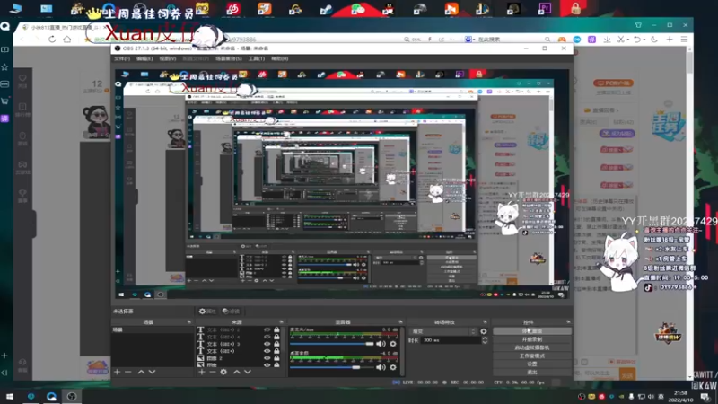Open the search engine dropdown in browser search box

[x=474, y=40]
